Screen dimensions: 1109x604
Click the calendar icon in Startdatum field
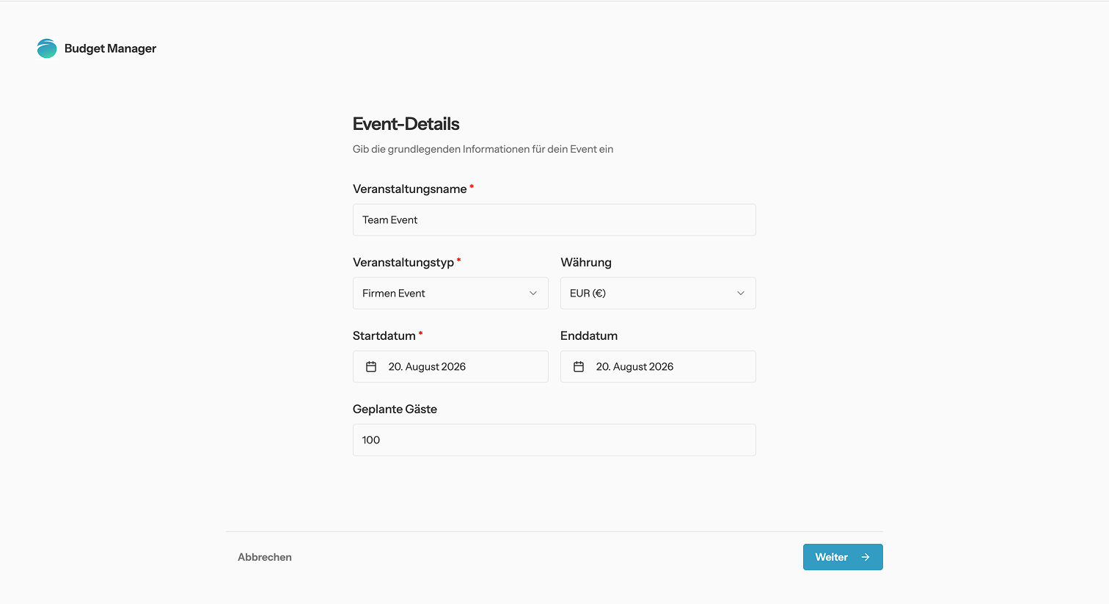371,366
